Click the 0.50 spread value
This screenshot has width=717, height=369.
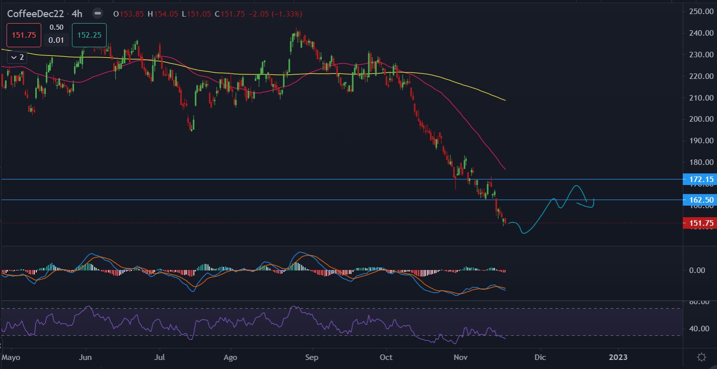click(x=56, y=28)
